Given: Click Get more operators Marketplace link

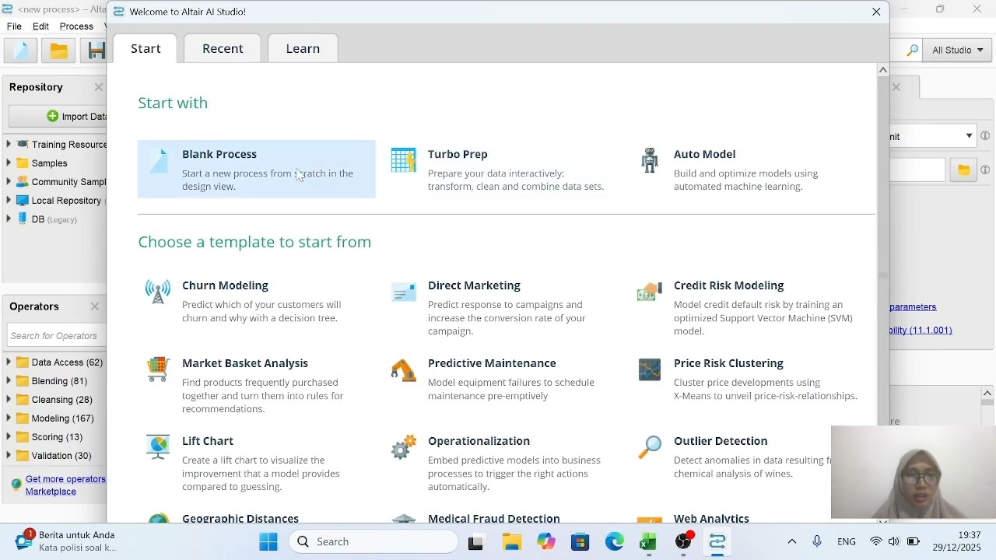Looking at the screenshot, I should (65, 485).
